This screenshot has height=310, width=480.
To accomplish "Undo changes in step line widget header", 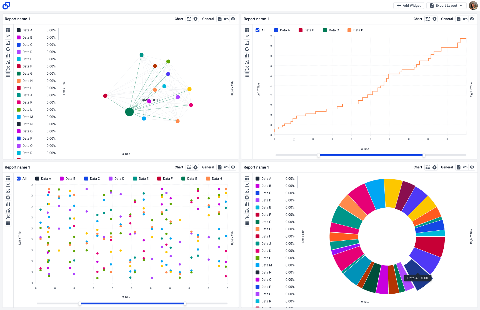I will [465, 19].
